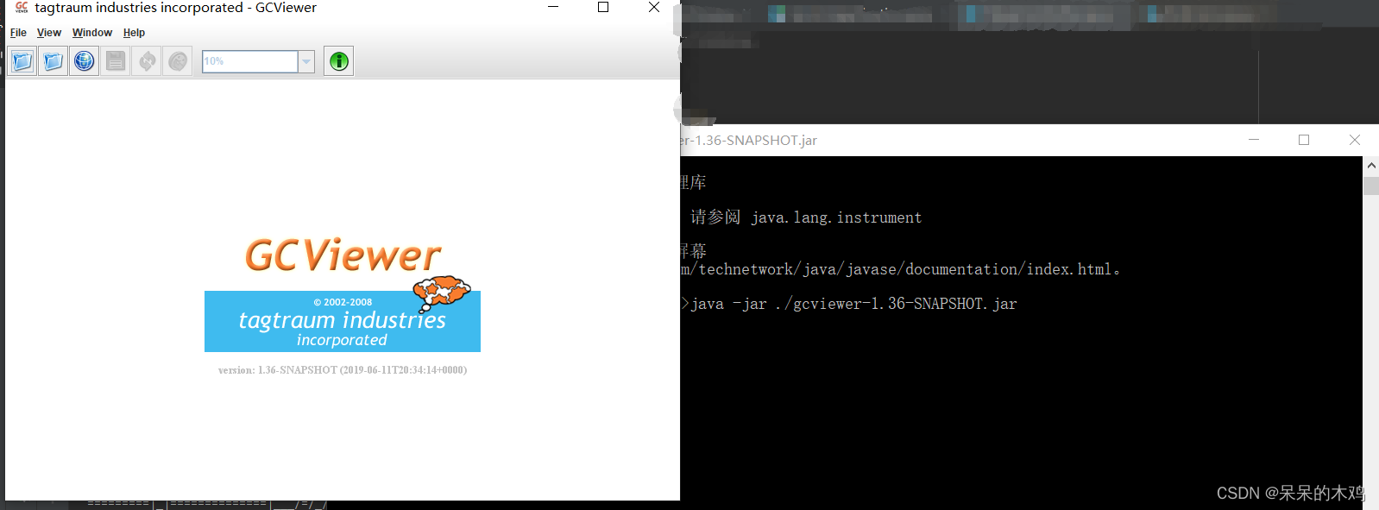The width and height of the screenshot is (1379, 510).
Task: Click the Open File folder icon
Action: (x=22, y=61)
